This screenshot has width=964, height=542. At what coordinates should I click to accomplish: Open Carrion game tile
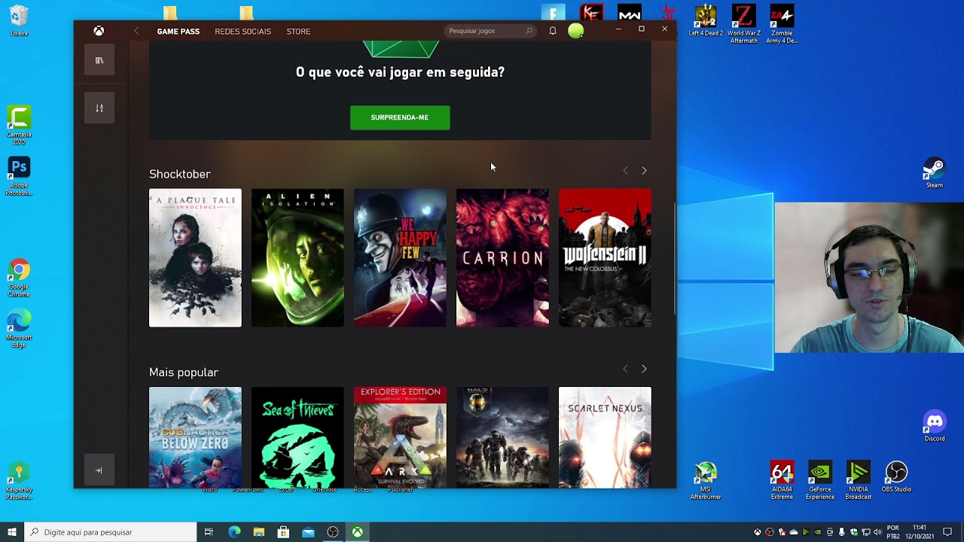(502, 258)
